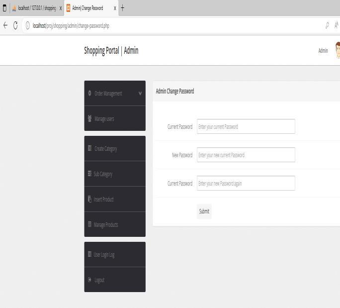The height and width of the screenshot is (308, 340).
Task: Click the 'Admin Change Password' heading
Action: point(175,91)
